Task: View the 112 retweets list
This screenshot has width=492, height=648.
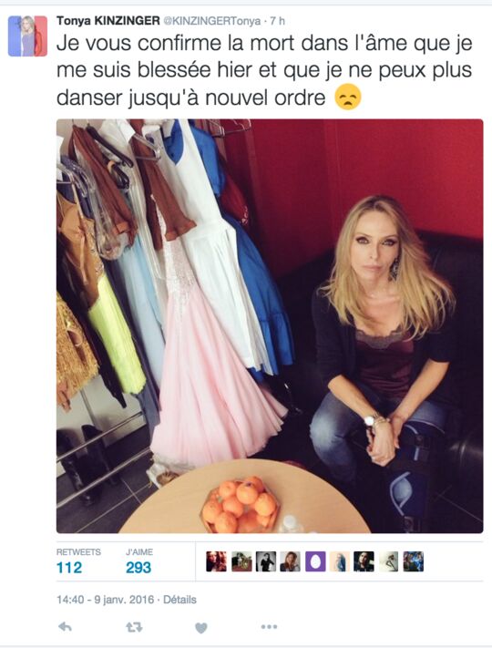Action: 78,561
